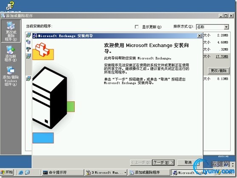Switch to 命令提示符 taskbar item
The height and width of the screenshot is (178, 237).
coord(63,173)
